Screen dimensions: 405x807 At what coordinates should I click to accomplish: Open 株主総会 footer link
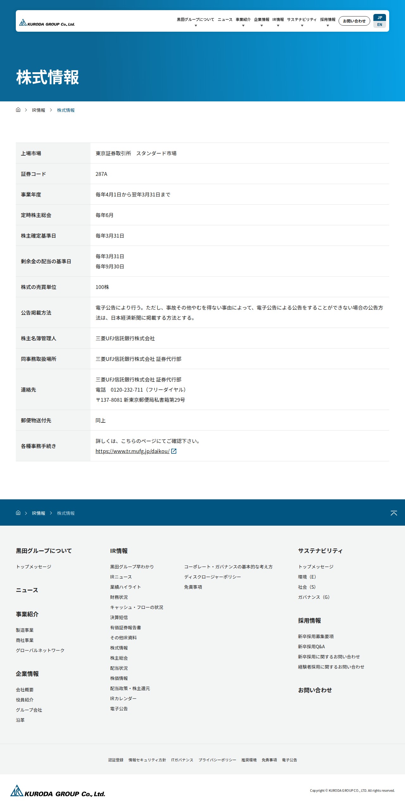119,658
